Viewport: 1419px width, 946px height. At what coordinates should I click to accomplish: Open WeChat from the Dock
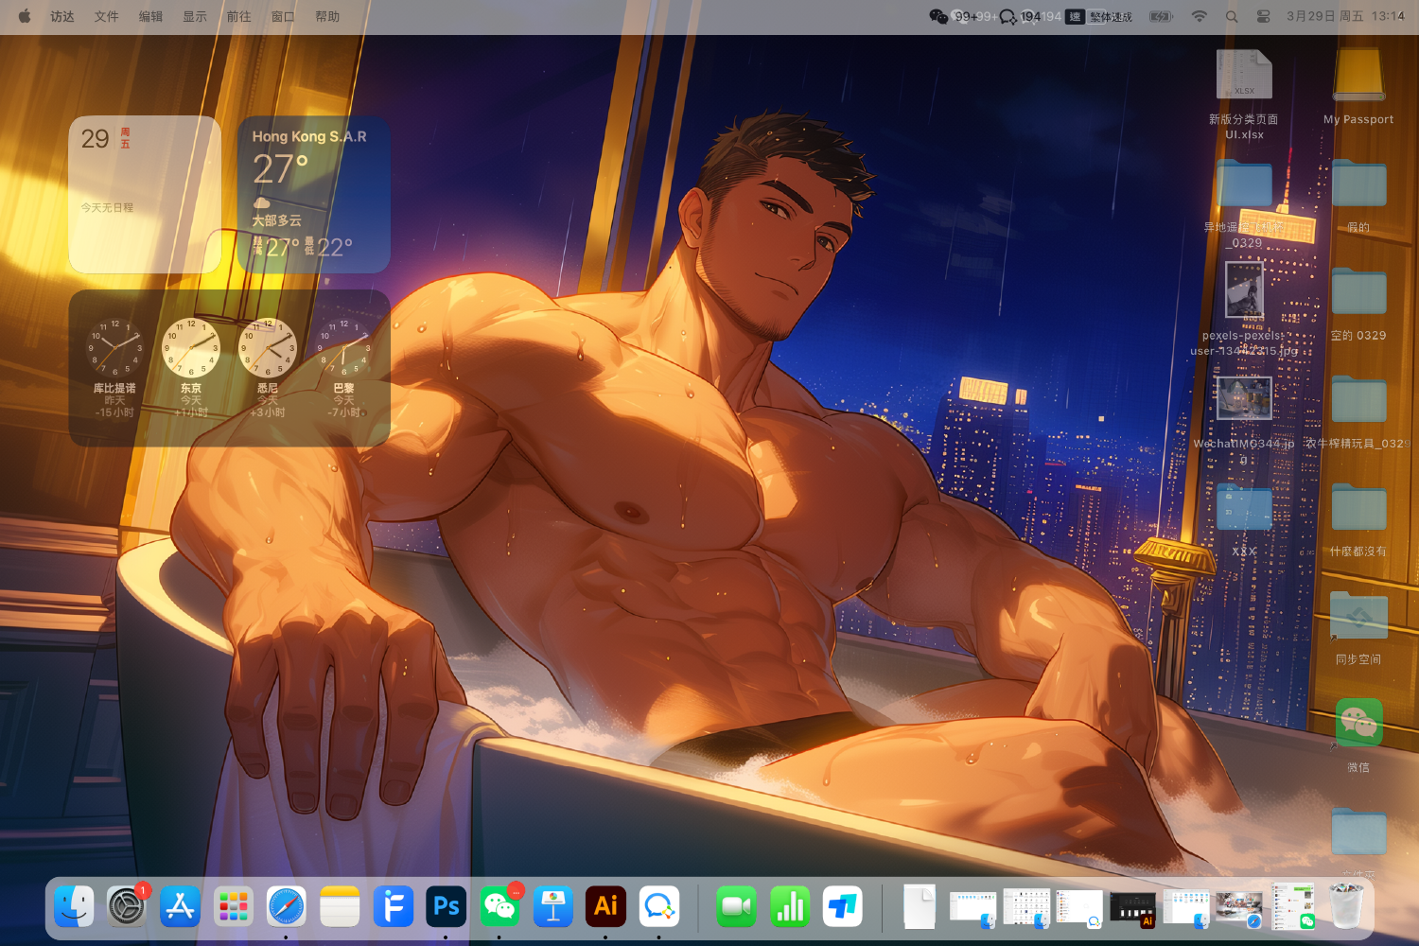pos(499,906)
